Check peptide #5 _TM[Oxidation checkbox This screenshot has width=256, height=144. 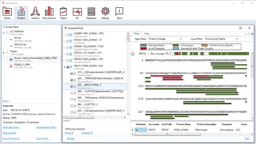(72, 99)
